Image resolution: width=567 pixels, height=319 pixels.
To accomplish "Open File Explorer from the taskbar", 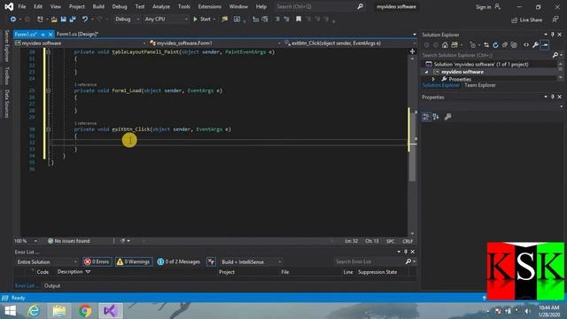I will (59, 311).
